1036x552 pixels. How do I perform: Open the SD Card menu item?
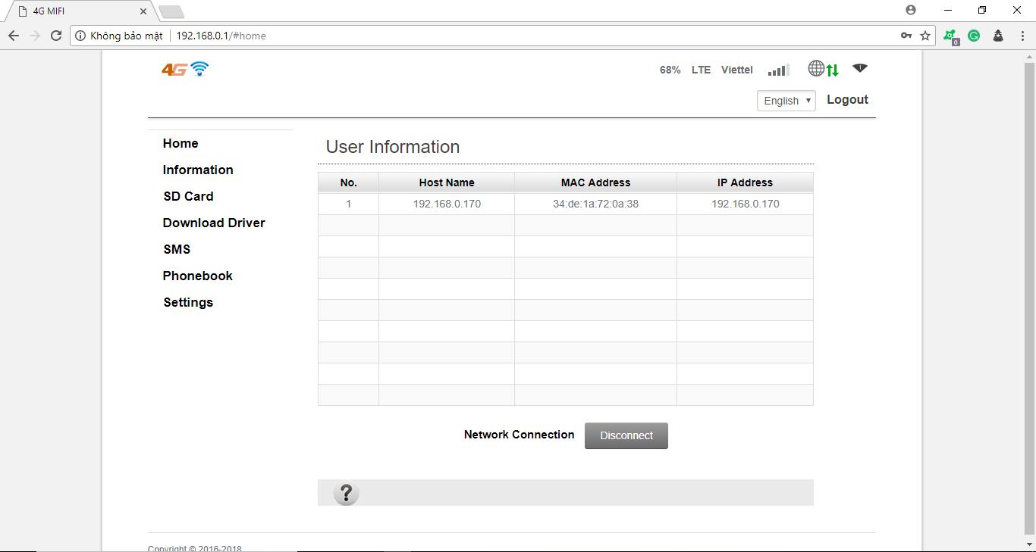[x=188, y=197]
